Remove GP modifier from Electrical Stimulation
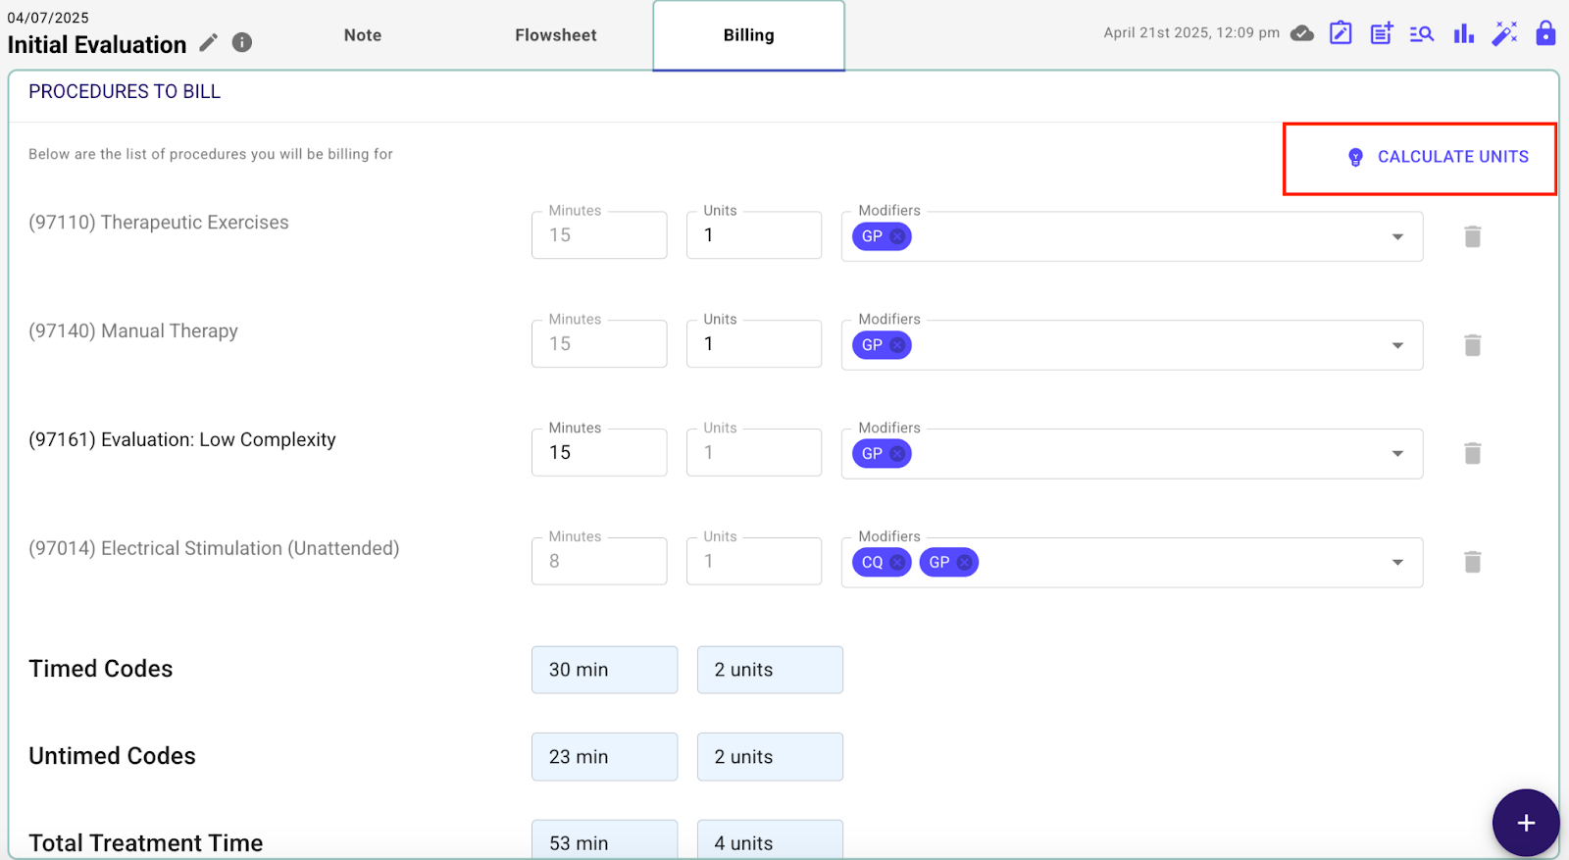This screenshot has height=860, width=1569. coord(965,563)
